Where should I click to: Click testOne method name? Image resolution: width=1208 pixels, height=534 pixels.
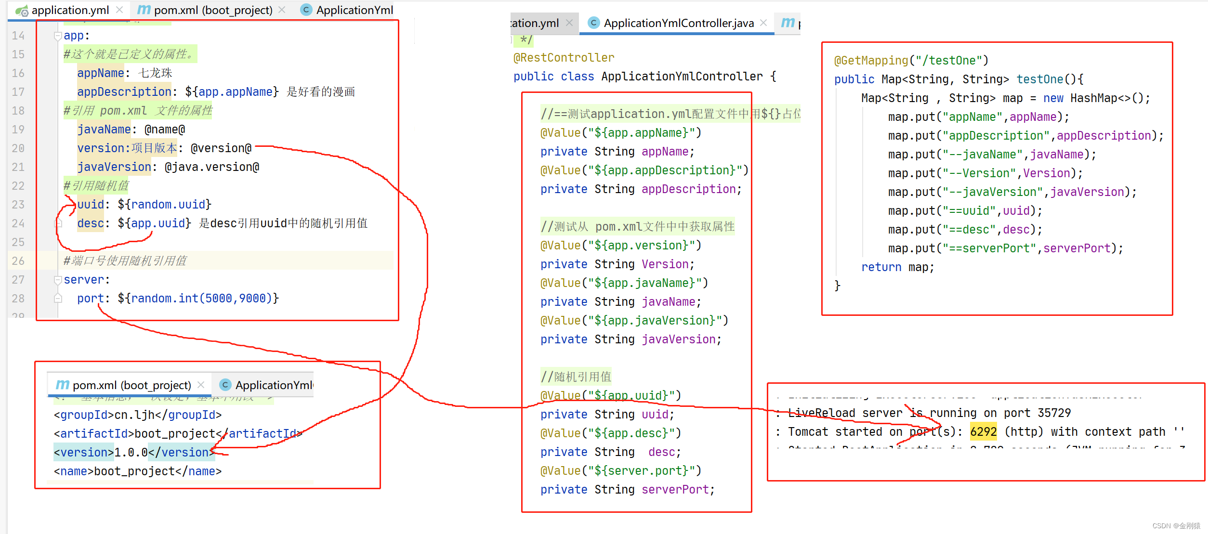point(1040,79)
